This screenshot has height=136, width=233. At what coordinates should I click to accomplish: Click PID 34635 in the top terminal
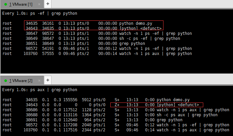coord(32,24)
